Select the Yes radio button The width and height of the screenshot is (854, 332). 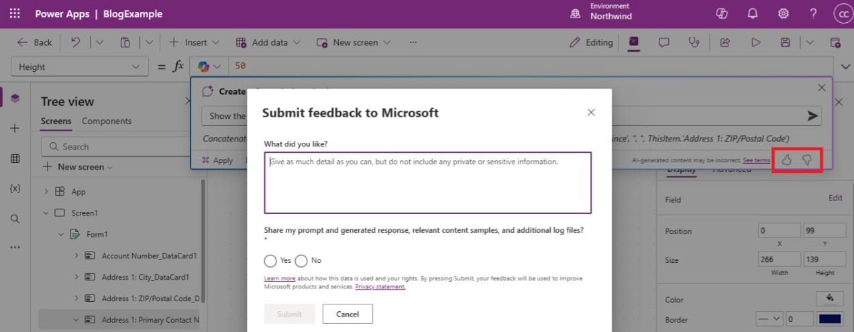[x=270, y=260]
